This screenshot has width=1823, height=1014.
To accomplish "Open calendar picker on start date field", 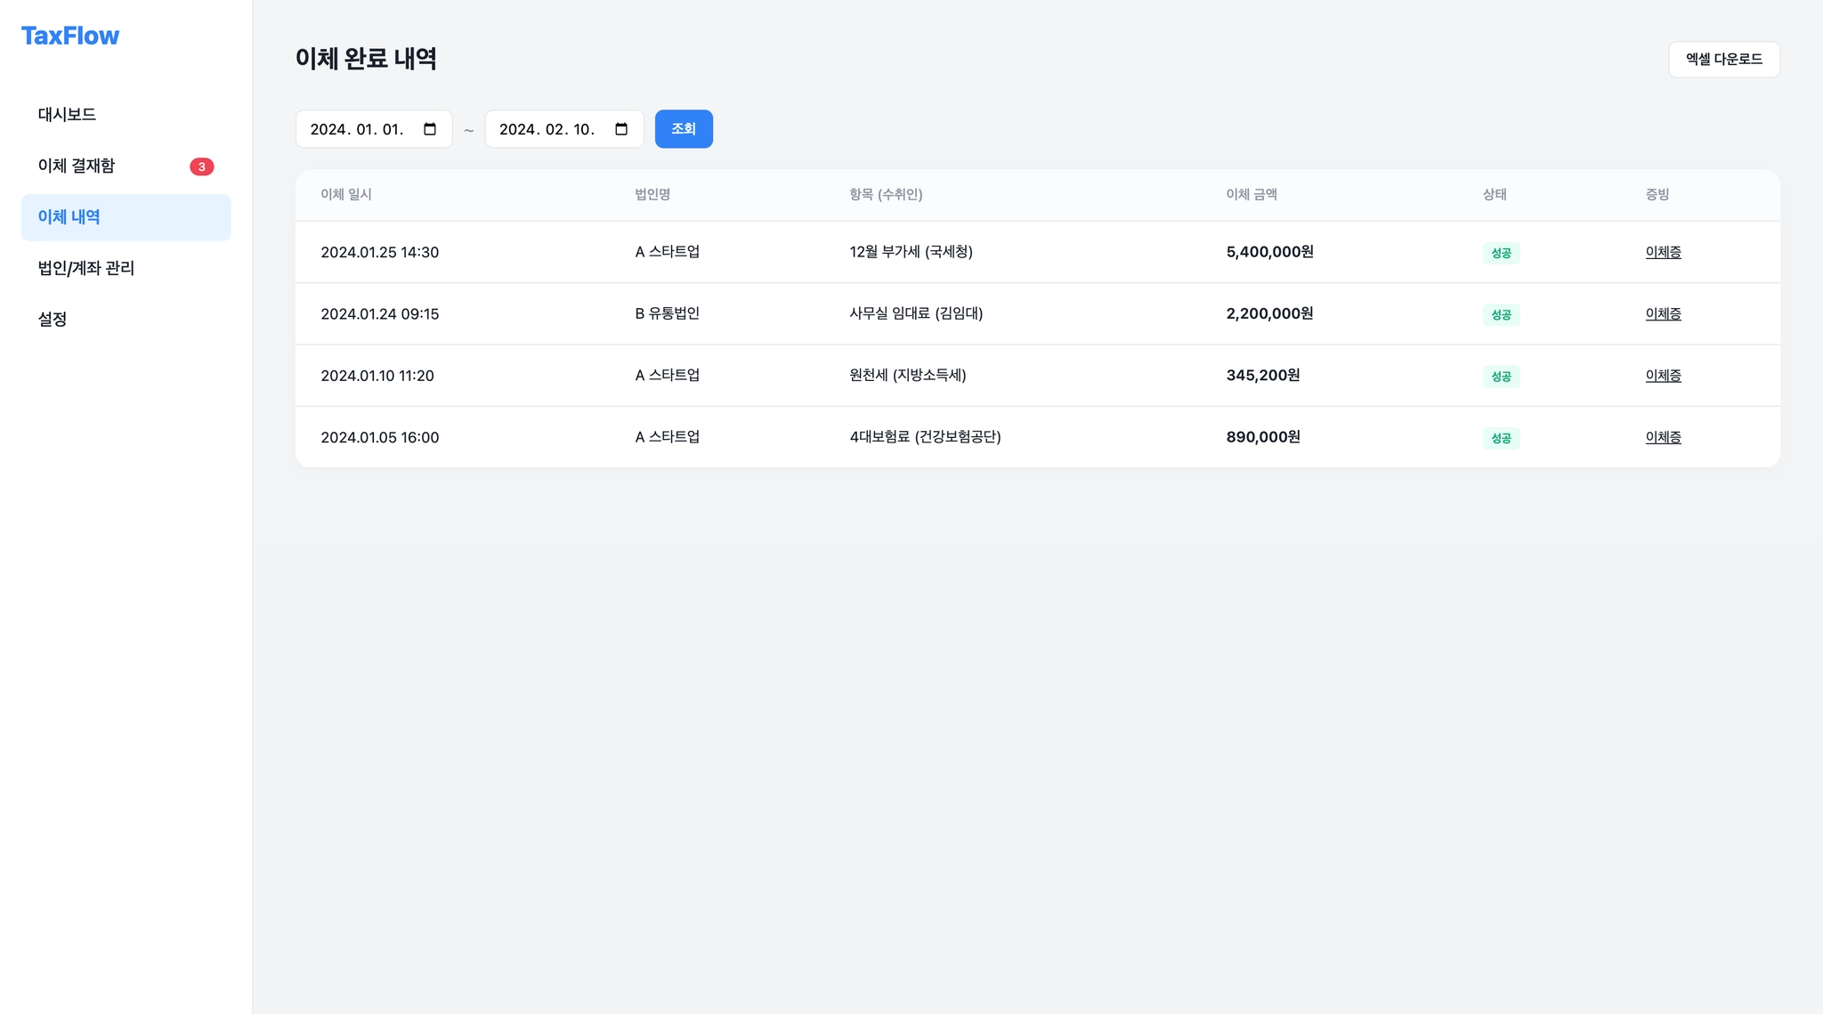I will (430, 129).
